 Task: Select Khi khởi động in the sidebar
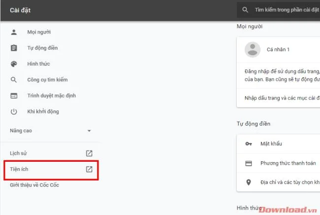click(43, 111)
